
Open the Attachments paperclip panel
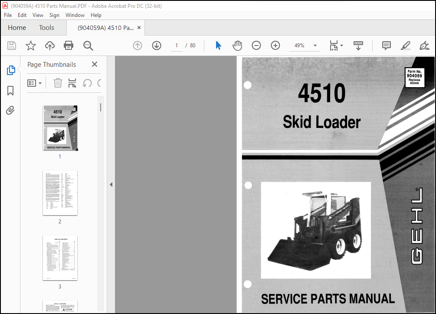pyautogui.click(x=10, y=110)
